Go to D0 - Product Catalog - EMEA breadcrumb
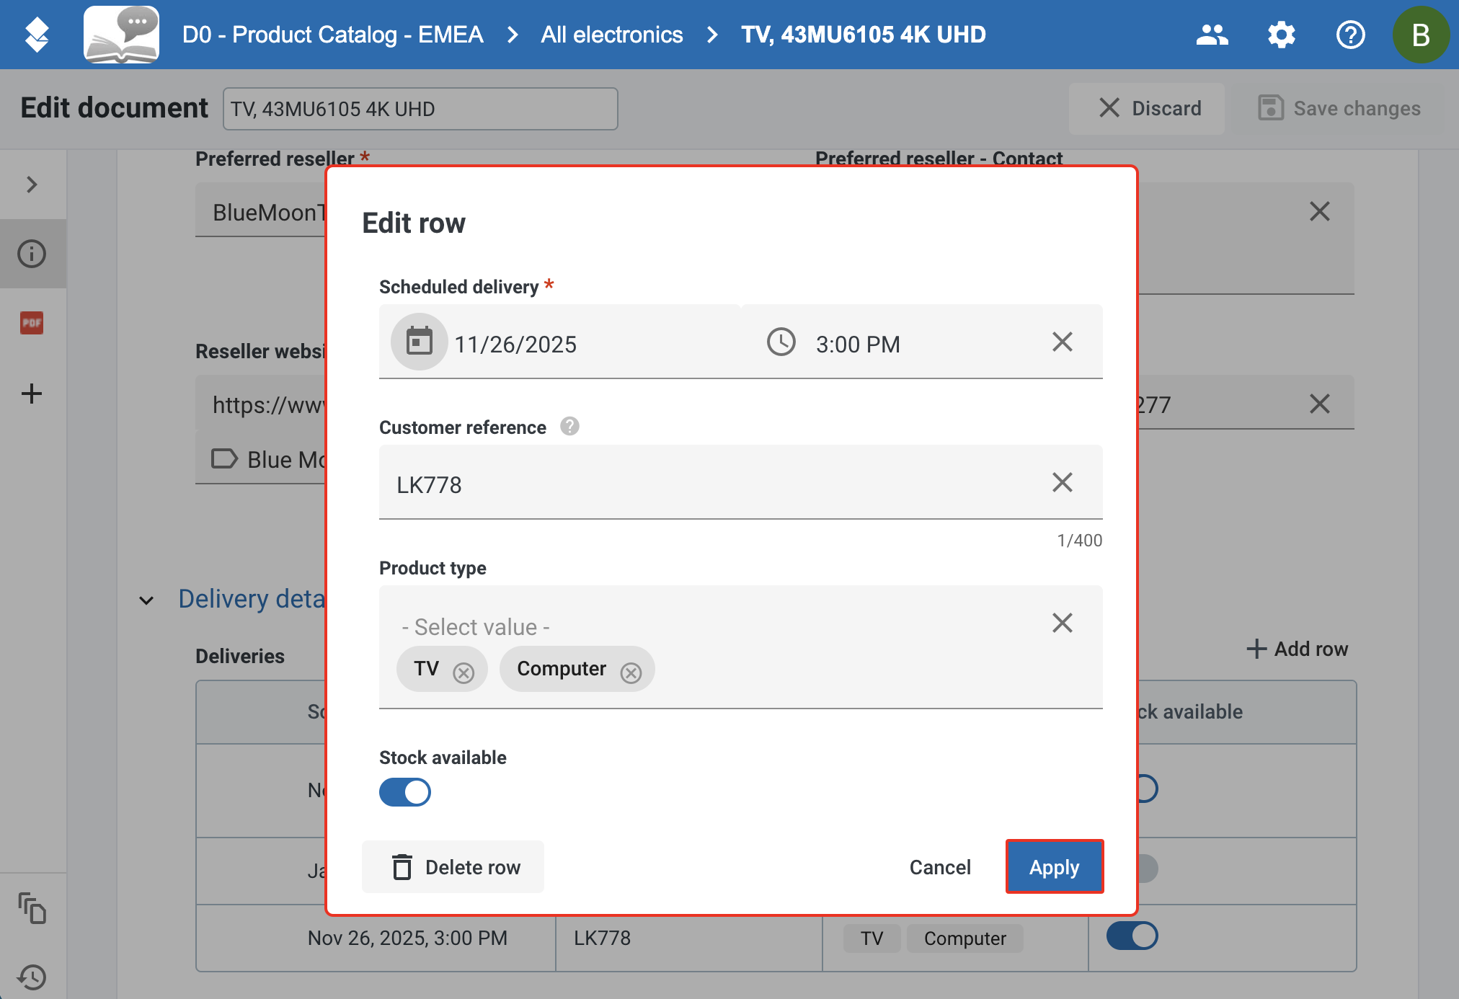Viewport: 1459px width, 999px height. tap(332, 35)
